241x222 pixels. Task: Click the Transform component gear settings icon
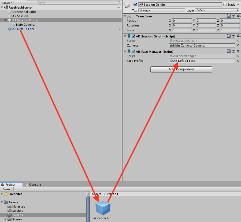(238, 16)
